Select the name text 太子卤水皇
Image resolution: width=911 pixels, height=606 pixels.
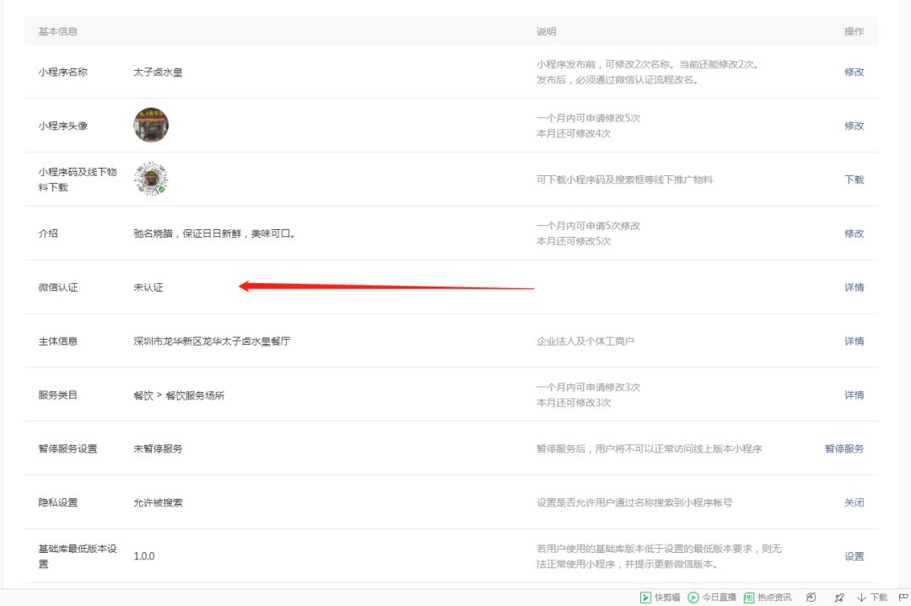point(158,72)
